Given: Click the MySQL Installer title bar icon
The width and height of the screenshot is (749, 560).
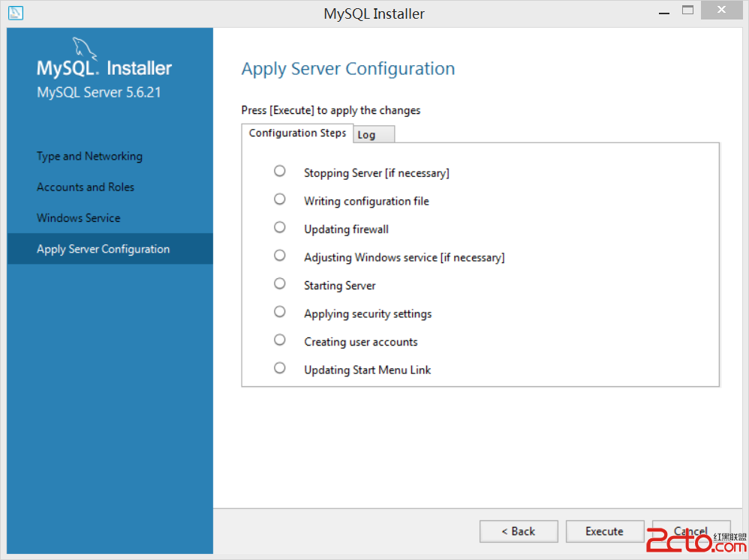Looking at the screenshot, I should [15, 13].
